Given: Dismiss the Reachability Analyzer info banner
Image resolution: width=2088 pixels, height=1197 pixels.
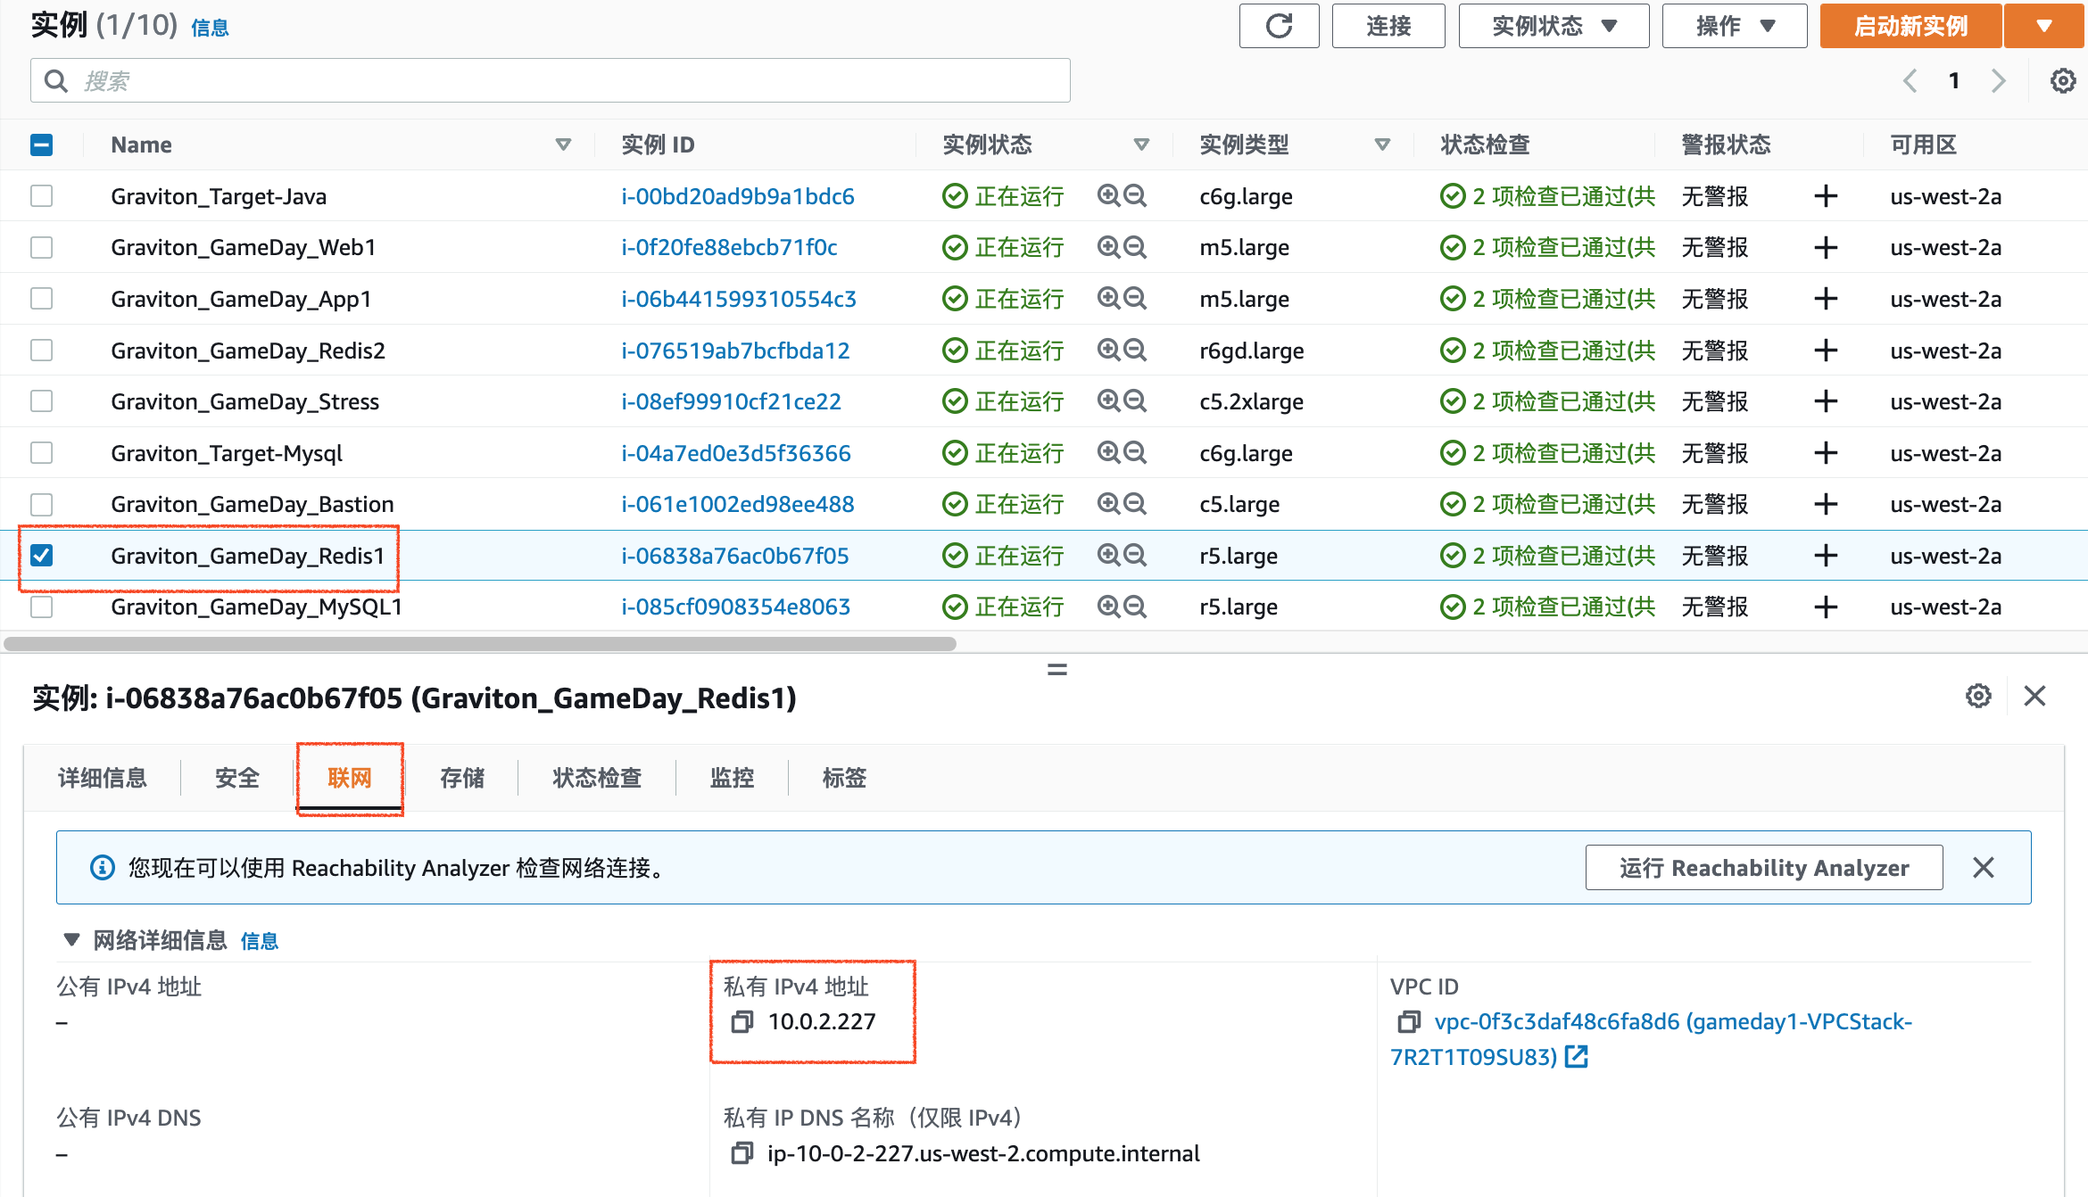Looking at the screenshot, I should click(1983, 868).
